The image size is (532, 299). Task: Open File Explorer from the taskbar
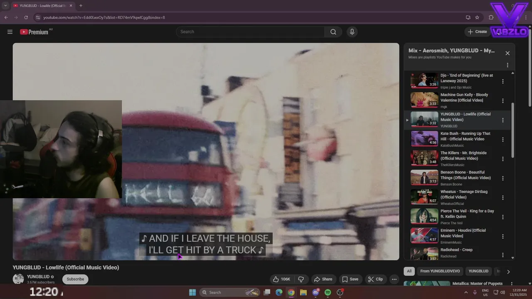coord(303,292)
